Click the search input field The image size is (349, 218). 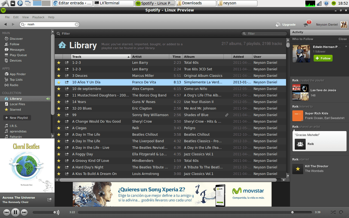49,24
